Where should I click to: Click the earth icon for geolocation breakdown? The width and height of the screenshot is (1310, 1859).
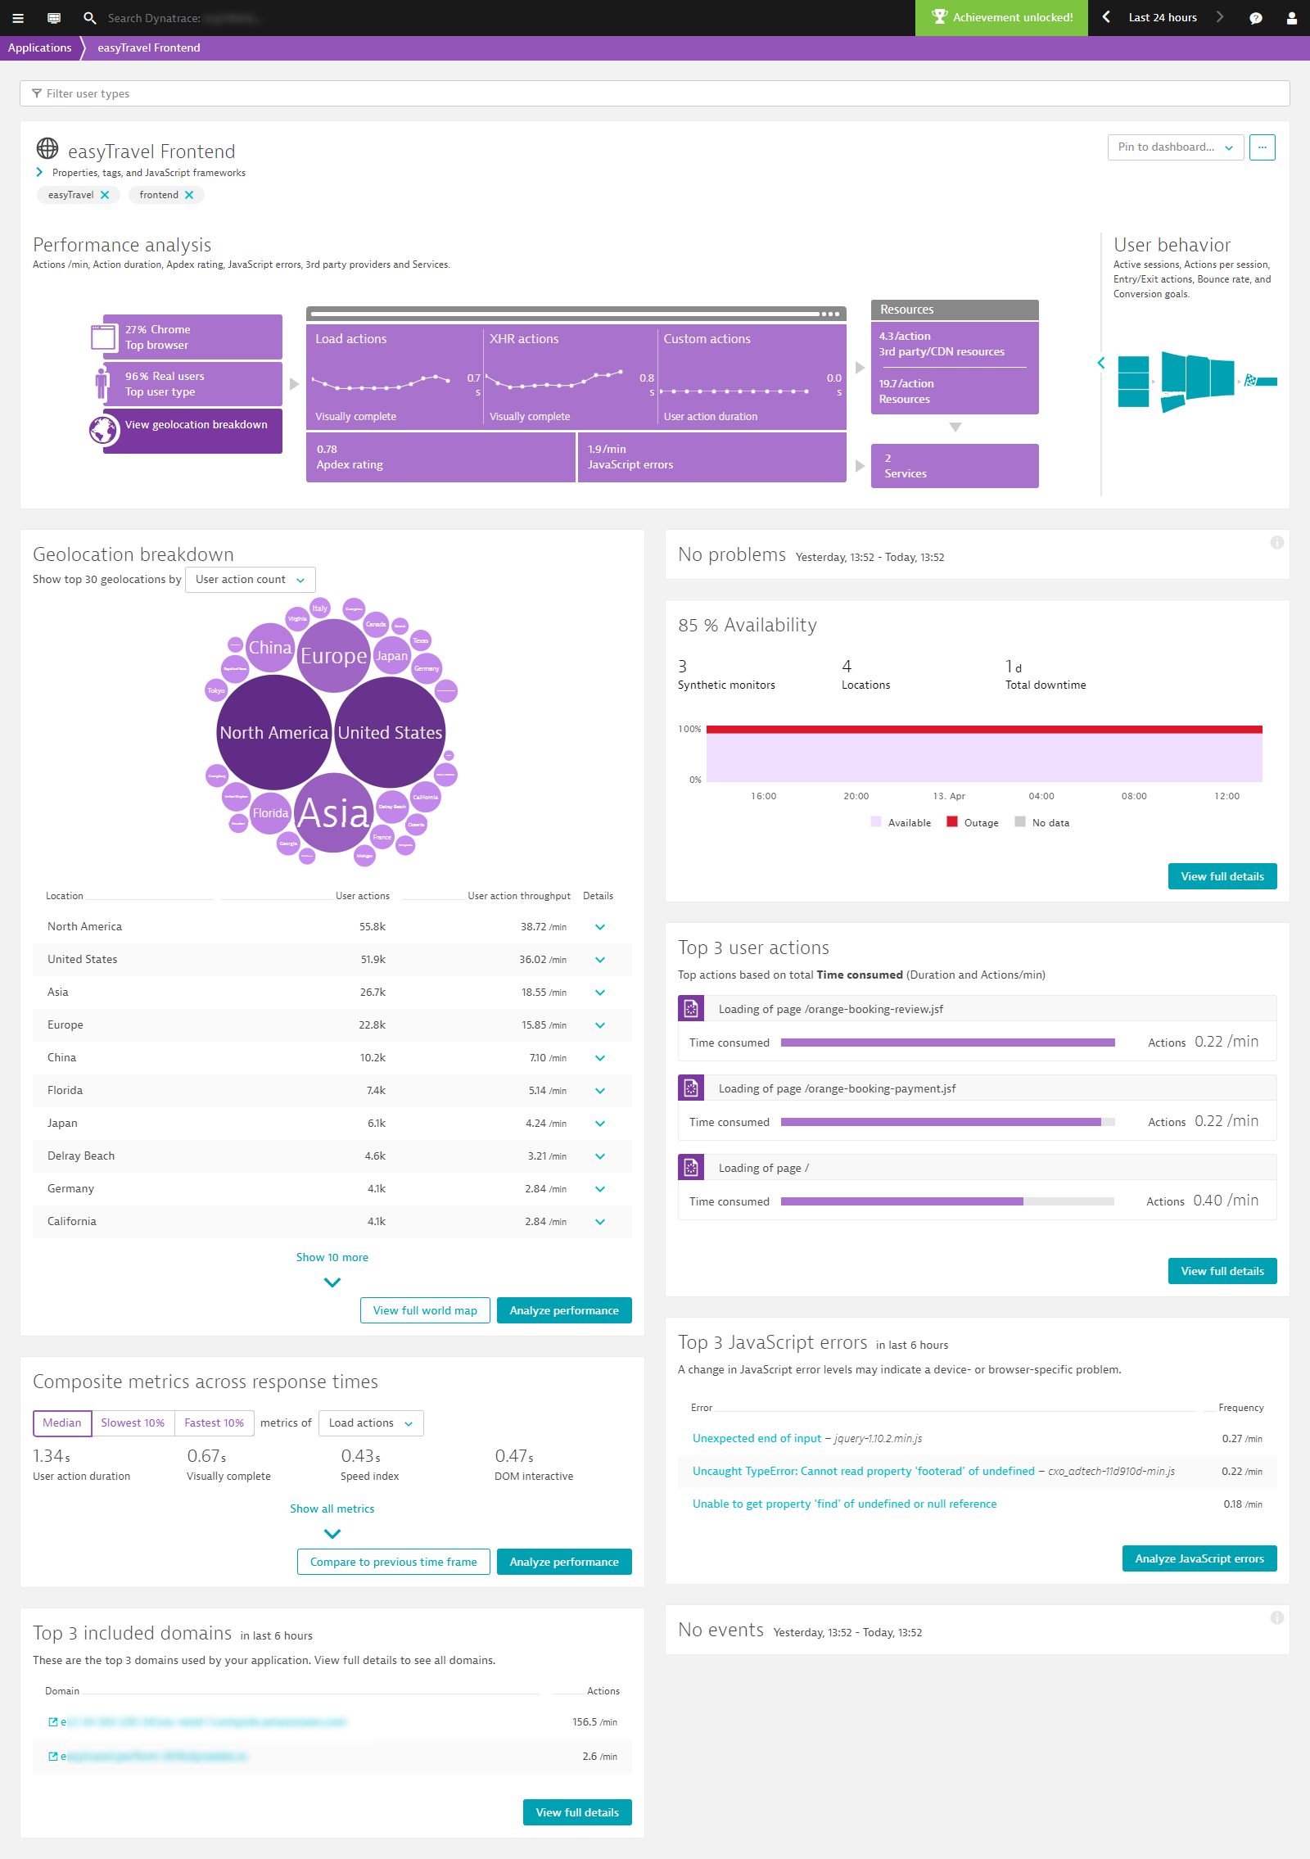click(104, 430)
